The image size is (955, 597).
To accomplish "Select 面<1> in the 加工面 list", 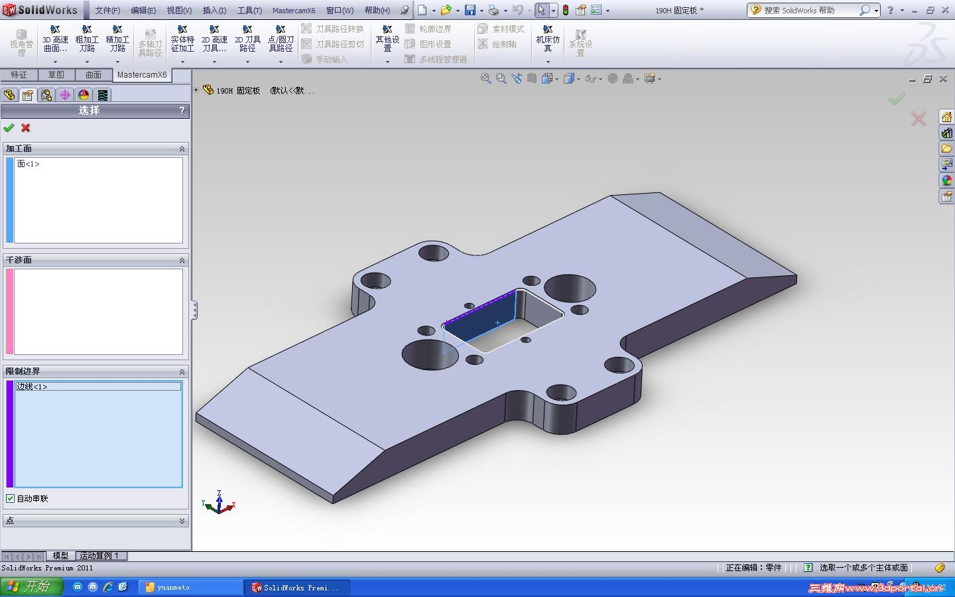I will pyautogui.click(x=29, y=164).
